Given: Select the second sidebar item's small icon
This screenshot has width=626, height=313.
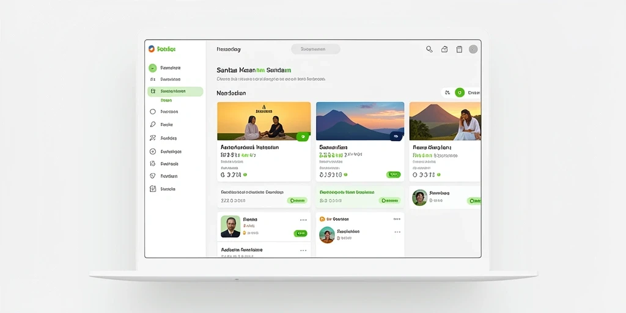Looking at the screenshot, I should 152,79.
